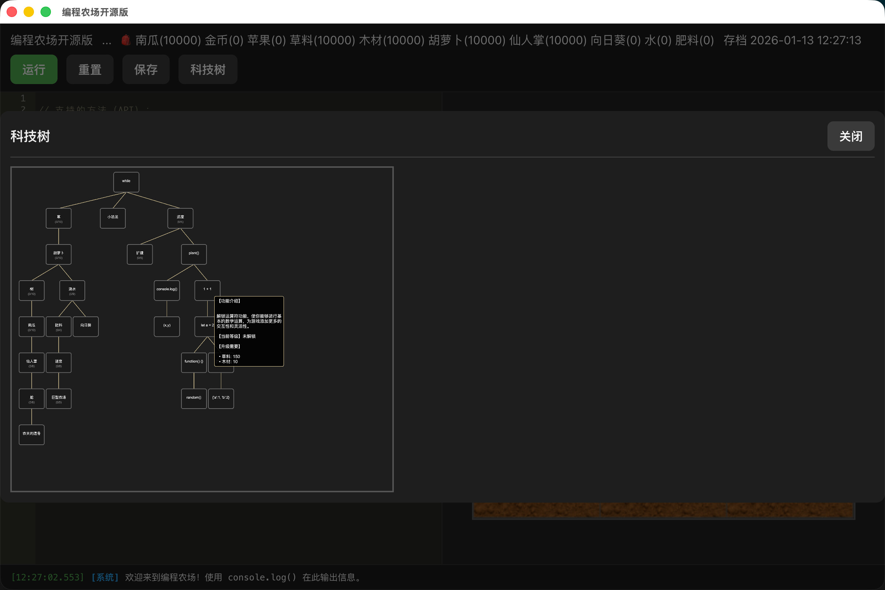
Task: Select the 胡萝卜 tech node
Action: pos(58,254)
